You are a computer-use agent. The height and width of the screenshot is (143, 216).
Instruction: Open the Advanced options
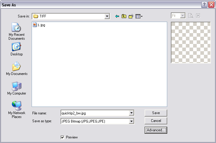[x=156, y=130]
